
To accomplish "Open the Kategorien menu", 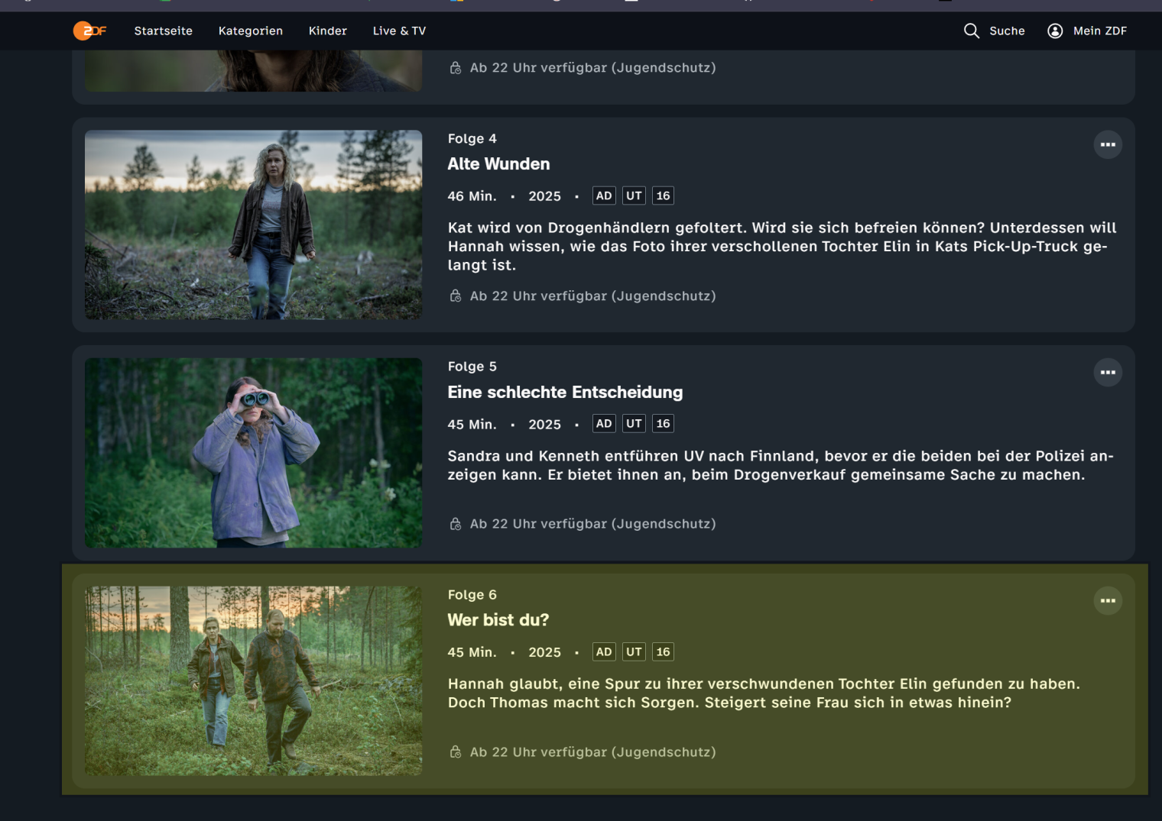I will (x=251, y=31).
